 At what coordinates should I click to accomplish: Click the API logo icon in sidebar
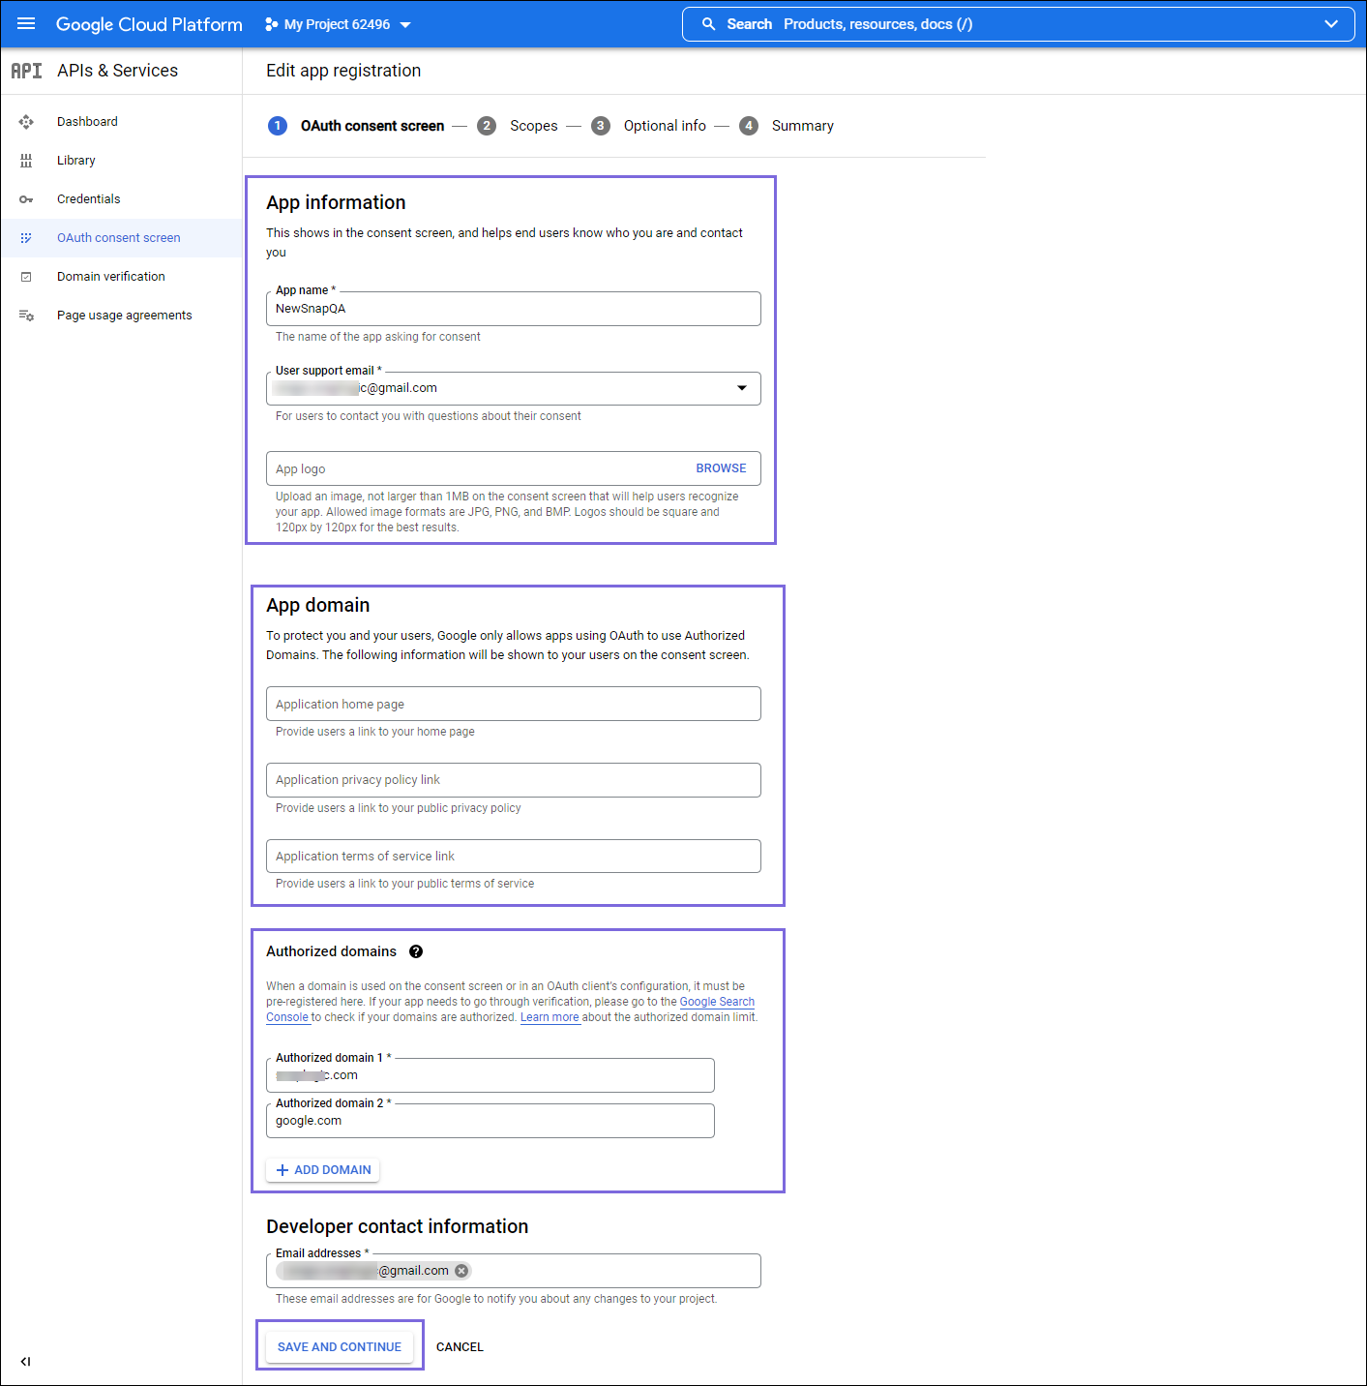26,71
